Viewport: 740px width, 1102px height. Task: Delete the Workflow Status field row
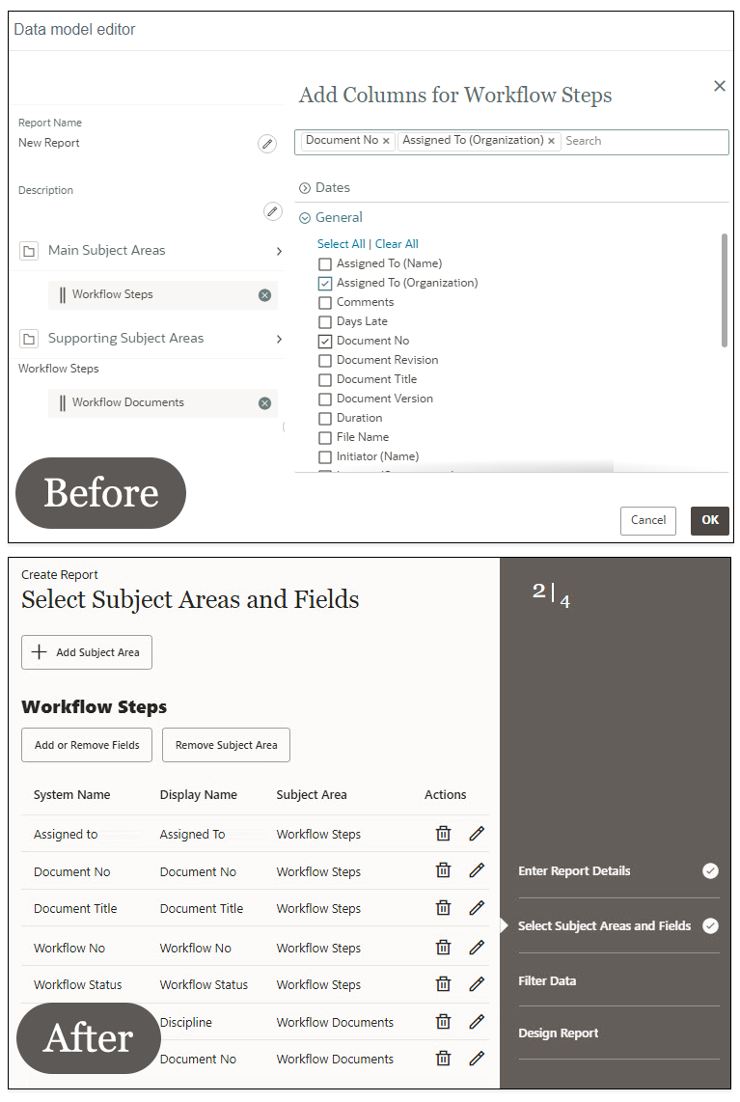pyautogui.click(x=443, y=984)
